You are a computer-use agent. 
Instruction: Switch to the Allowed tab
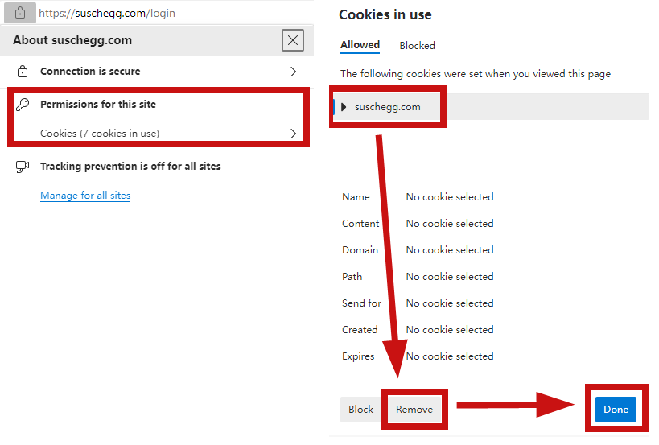click(360, 45)
